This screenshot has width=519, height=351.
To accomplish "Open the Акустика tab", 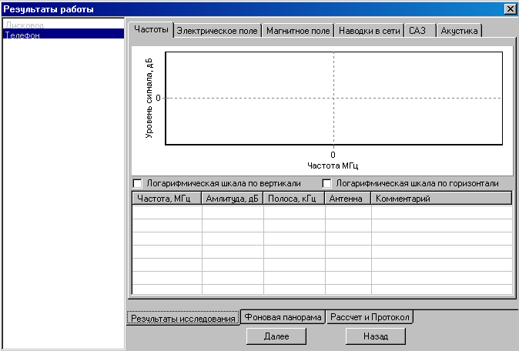I will (459, 31).
